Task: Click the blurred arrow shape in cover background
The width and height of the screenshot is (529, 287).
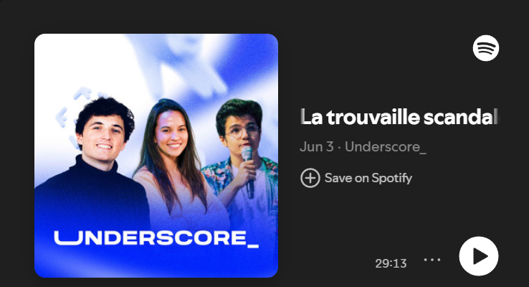Action: [x=189, y=69]
